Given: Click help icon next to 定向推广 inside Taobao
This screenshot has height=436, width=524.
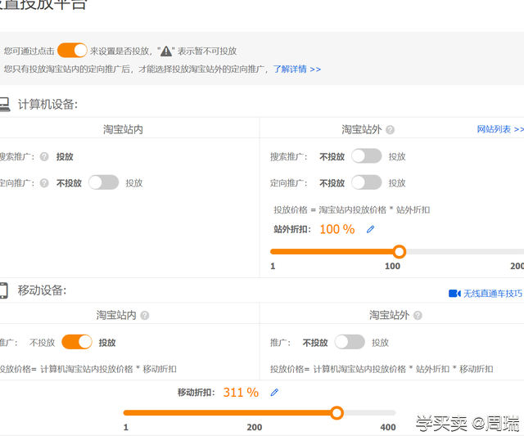Looking at the screenshot, I should pos(44,183).
